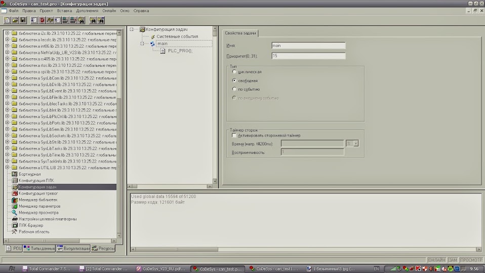Open the Дополнения menu
Image resolution: width=485 pixels, height=273 pixels.
click(x=87, y=11)
